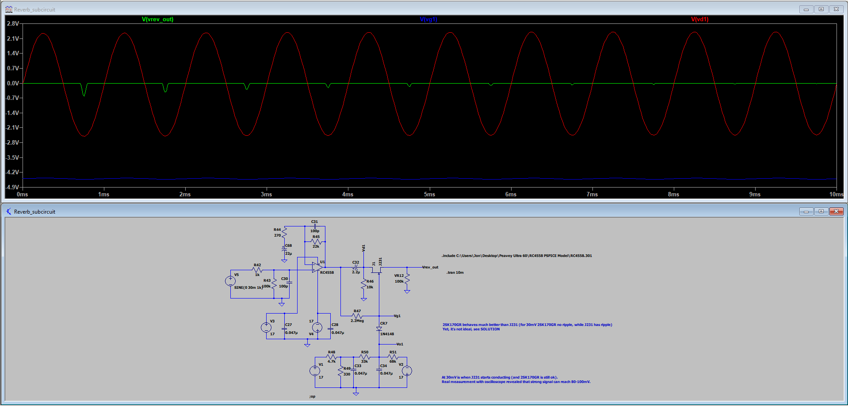The width and height of the screenshot is (848, 406).
Task: Select the V(vg1) trace label
Action: tap(428, 19)
